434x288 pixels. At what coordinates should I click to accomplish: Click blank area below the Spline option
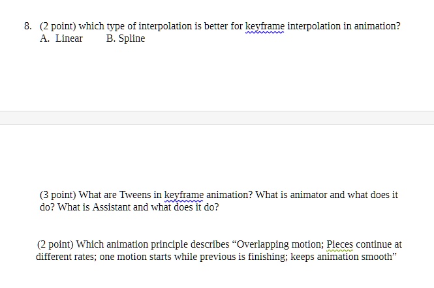point(132,75)
